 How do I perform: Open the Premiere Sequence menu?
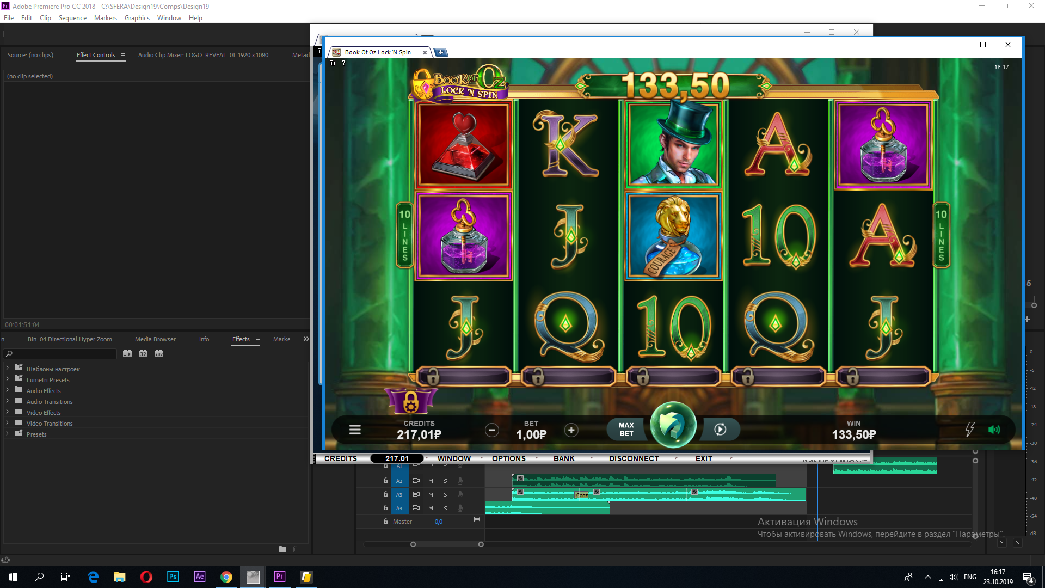pos(72,18)
